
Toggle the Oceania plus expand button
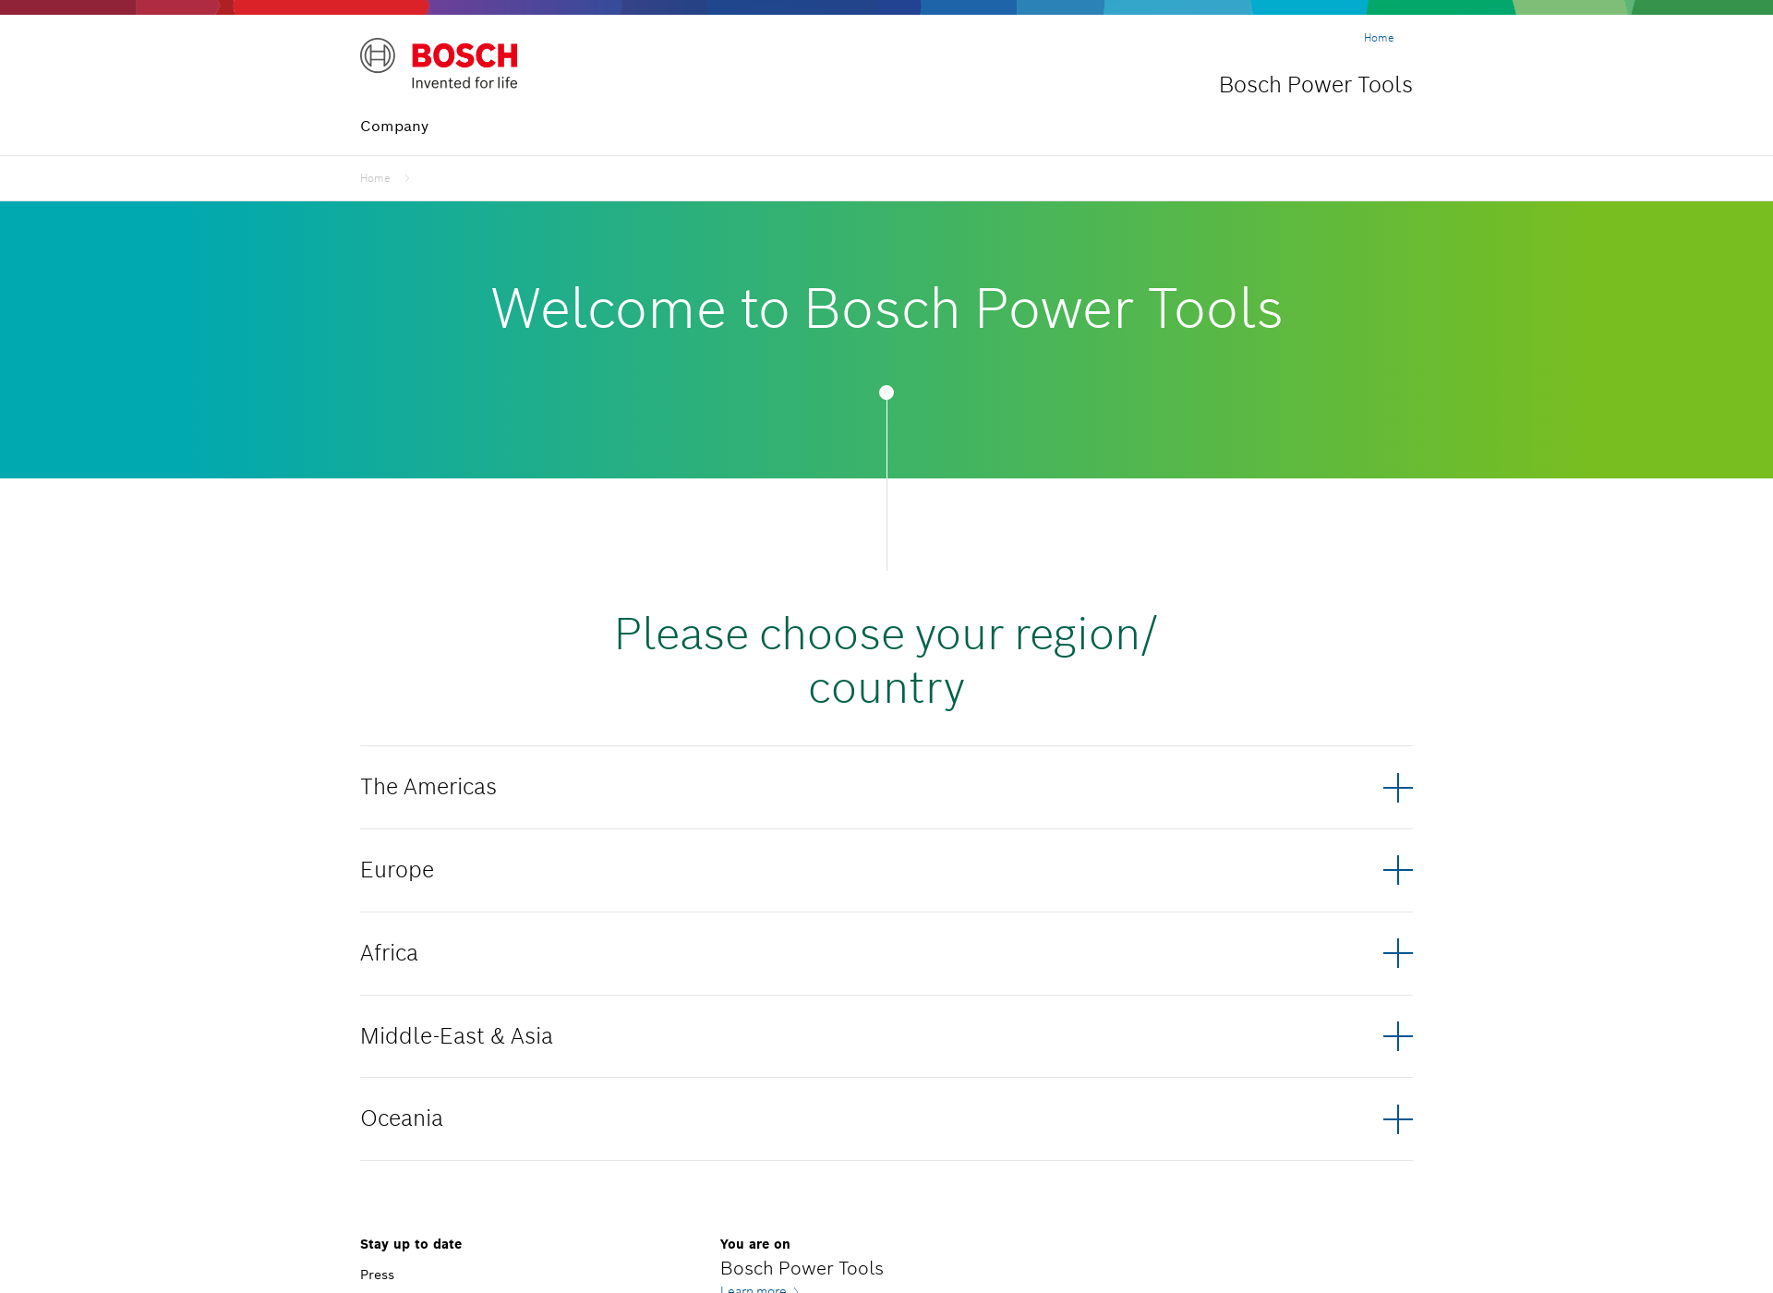[x=1396, y=1117]
